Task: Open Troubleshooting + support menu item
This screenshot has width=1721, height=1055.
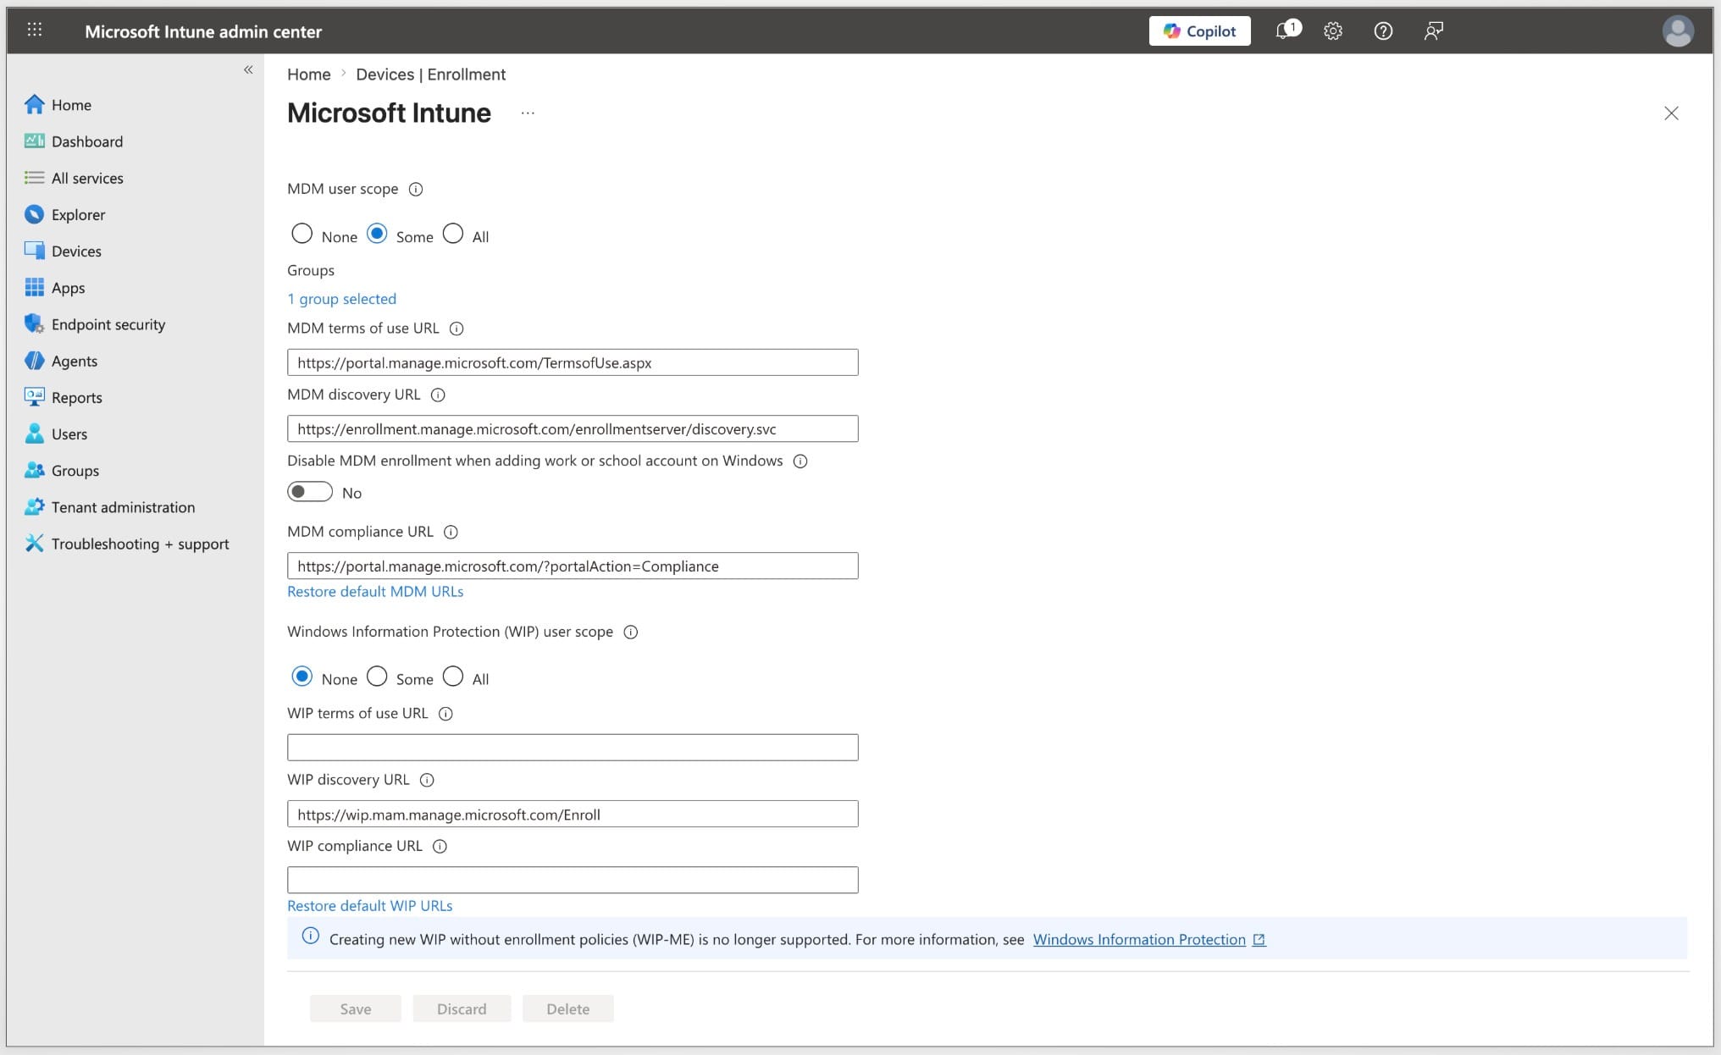Action: pos(140,544)
